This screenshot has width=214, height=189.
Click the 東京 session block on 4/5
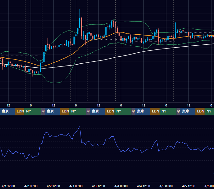[x=188, y=111]
